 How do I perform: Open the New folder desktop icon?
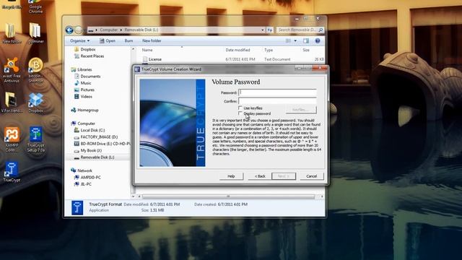[12, 33]
